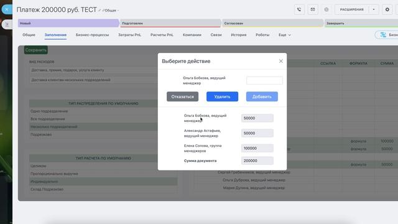
Task: Click Ольга Дуброва row in the table
Action: pos(254,180)
